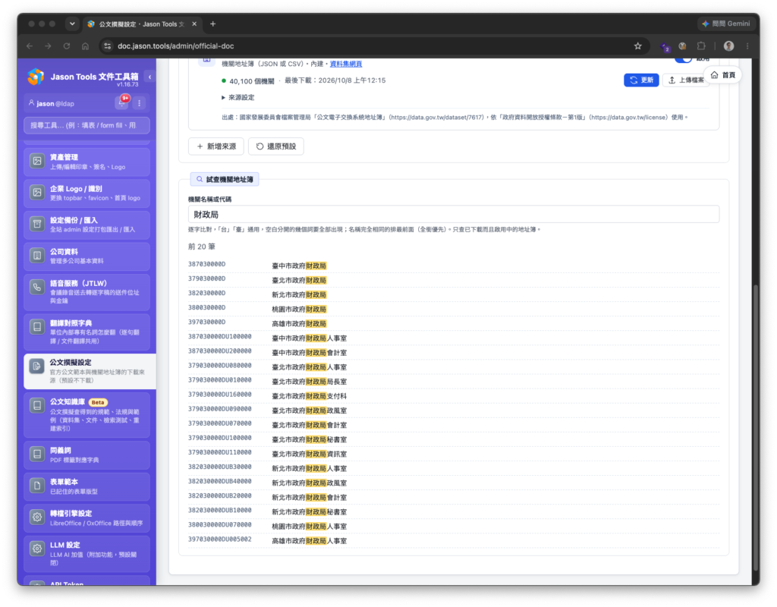Select 高雄市政府財政局人事室 row
Screen dimensions: 777x607
pos(454,540)
